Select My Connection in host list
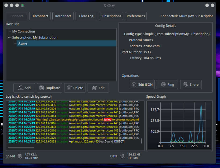Image resolution: width=220 pixels, height=168 pixels. pos(24,31)
